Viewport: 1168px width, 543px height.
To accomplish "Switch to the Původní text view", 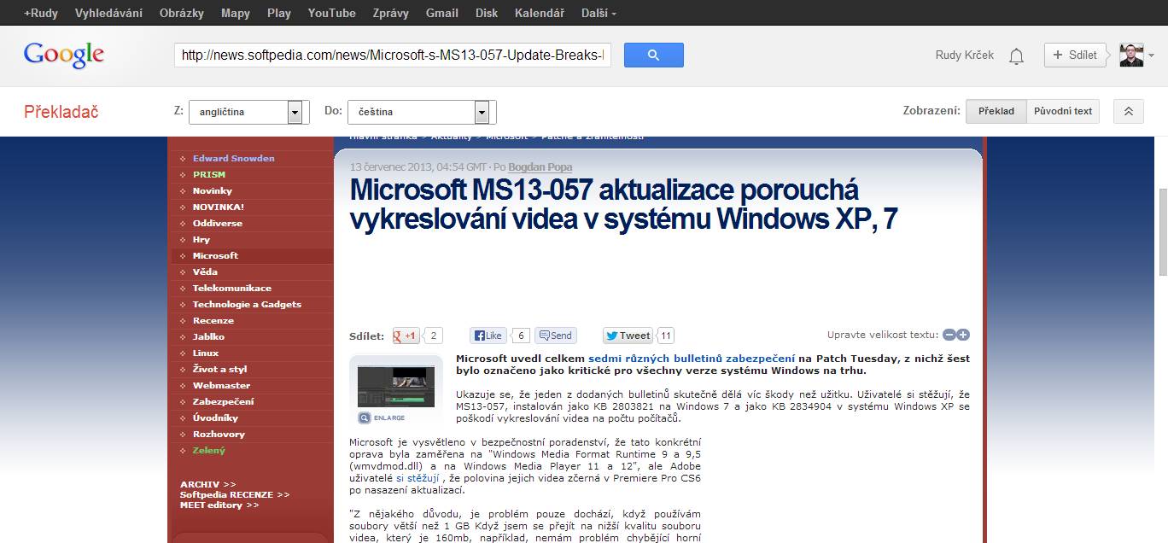I will 1063,111.
